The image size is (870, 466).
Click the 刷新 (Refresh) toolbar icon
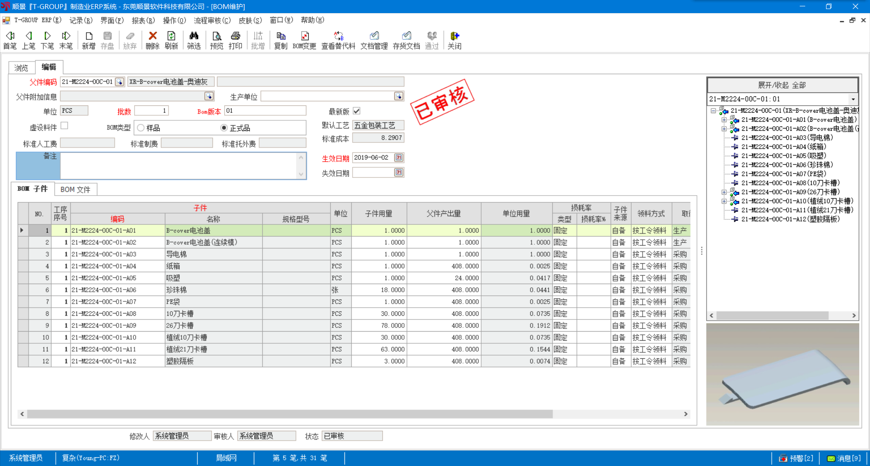171,40
